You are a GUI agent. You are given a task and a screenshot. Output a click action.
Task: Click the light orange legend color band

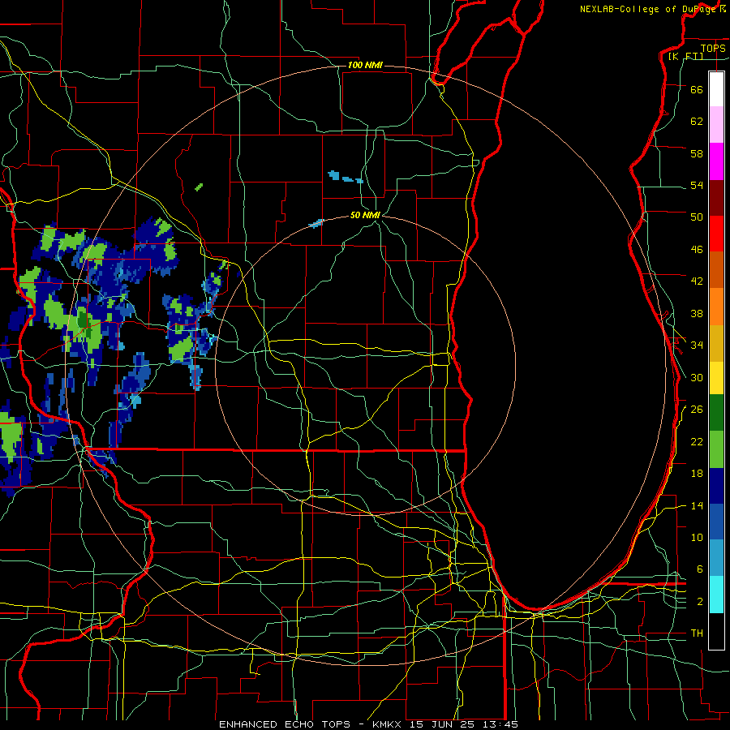pos(716,307)
